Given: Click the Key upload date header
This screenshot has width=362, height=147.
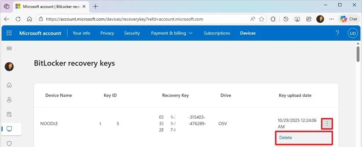Looking at the screenshot, I should pos(295,95).
